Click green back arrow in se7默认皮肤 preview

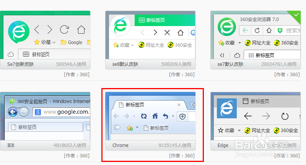(x=245, y=31)
